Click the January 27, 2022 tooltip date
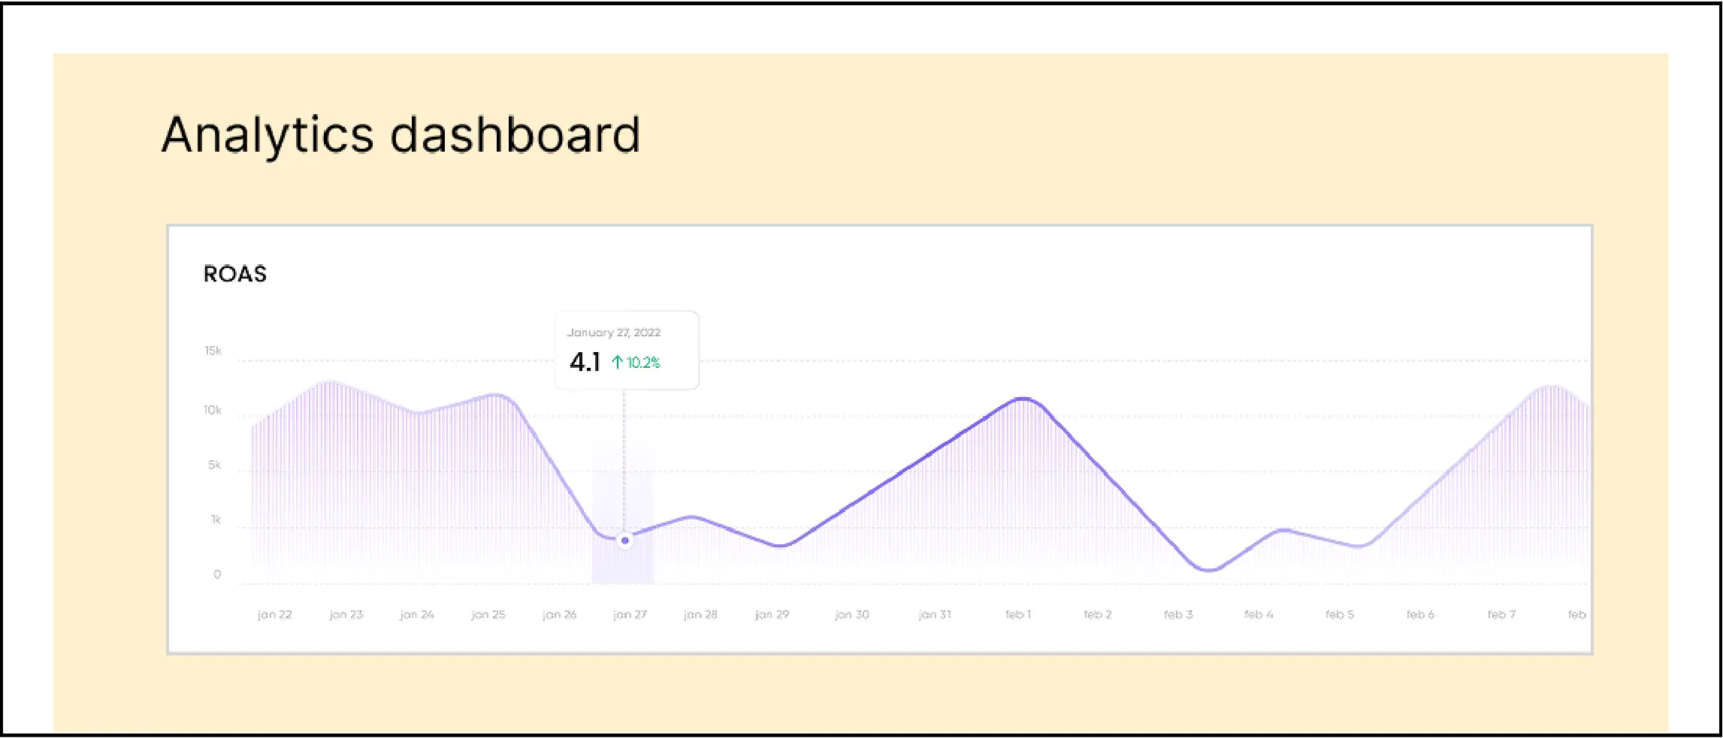The height and width of the screenshot is (738, 1723). point(613,333)
